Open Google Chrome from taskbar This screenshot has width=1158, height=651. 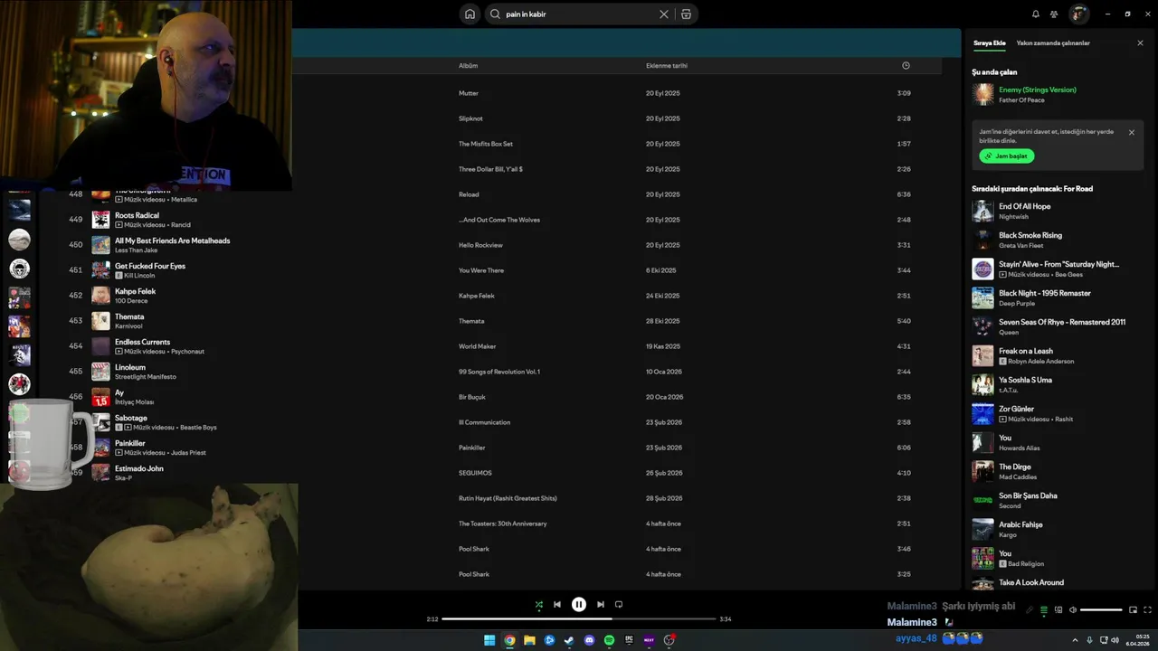click(x=509, y=640)
